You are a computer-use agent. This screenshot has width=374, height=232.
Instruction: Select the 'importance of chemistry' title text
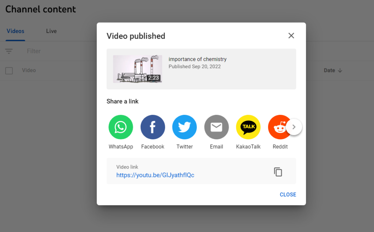tap(198, 59)
